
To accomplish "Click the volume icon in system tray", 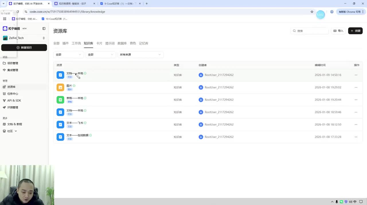I will tap(350, 202).
